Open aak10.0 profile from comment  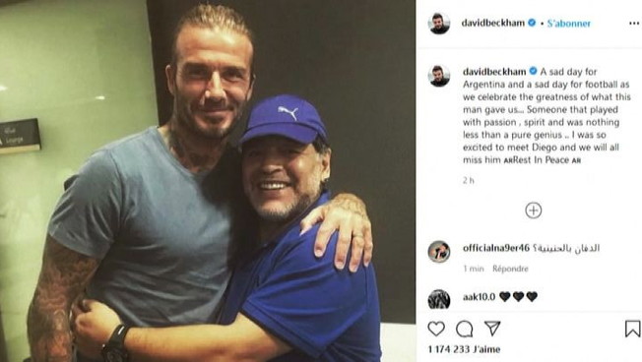coord(479,296)
